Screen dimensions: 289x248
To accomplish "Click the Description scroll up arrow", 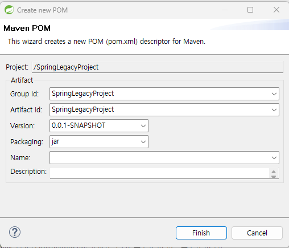I will (274, 171).
